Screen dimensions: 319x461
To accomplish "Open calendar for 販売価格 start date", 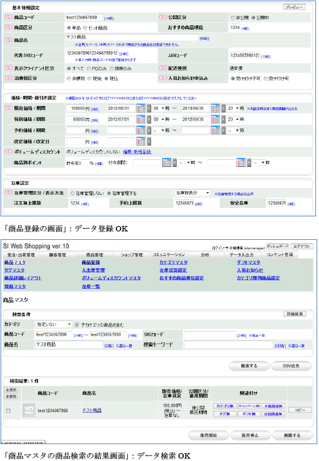I will (x=141, y=108).
